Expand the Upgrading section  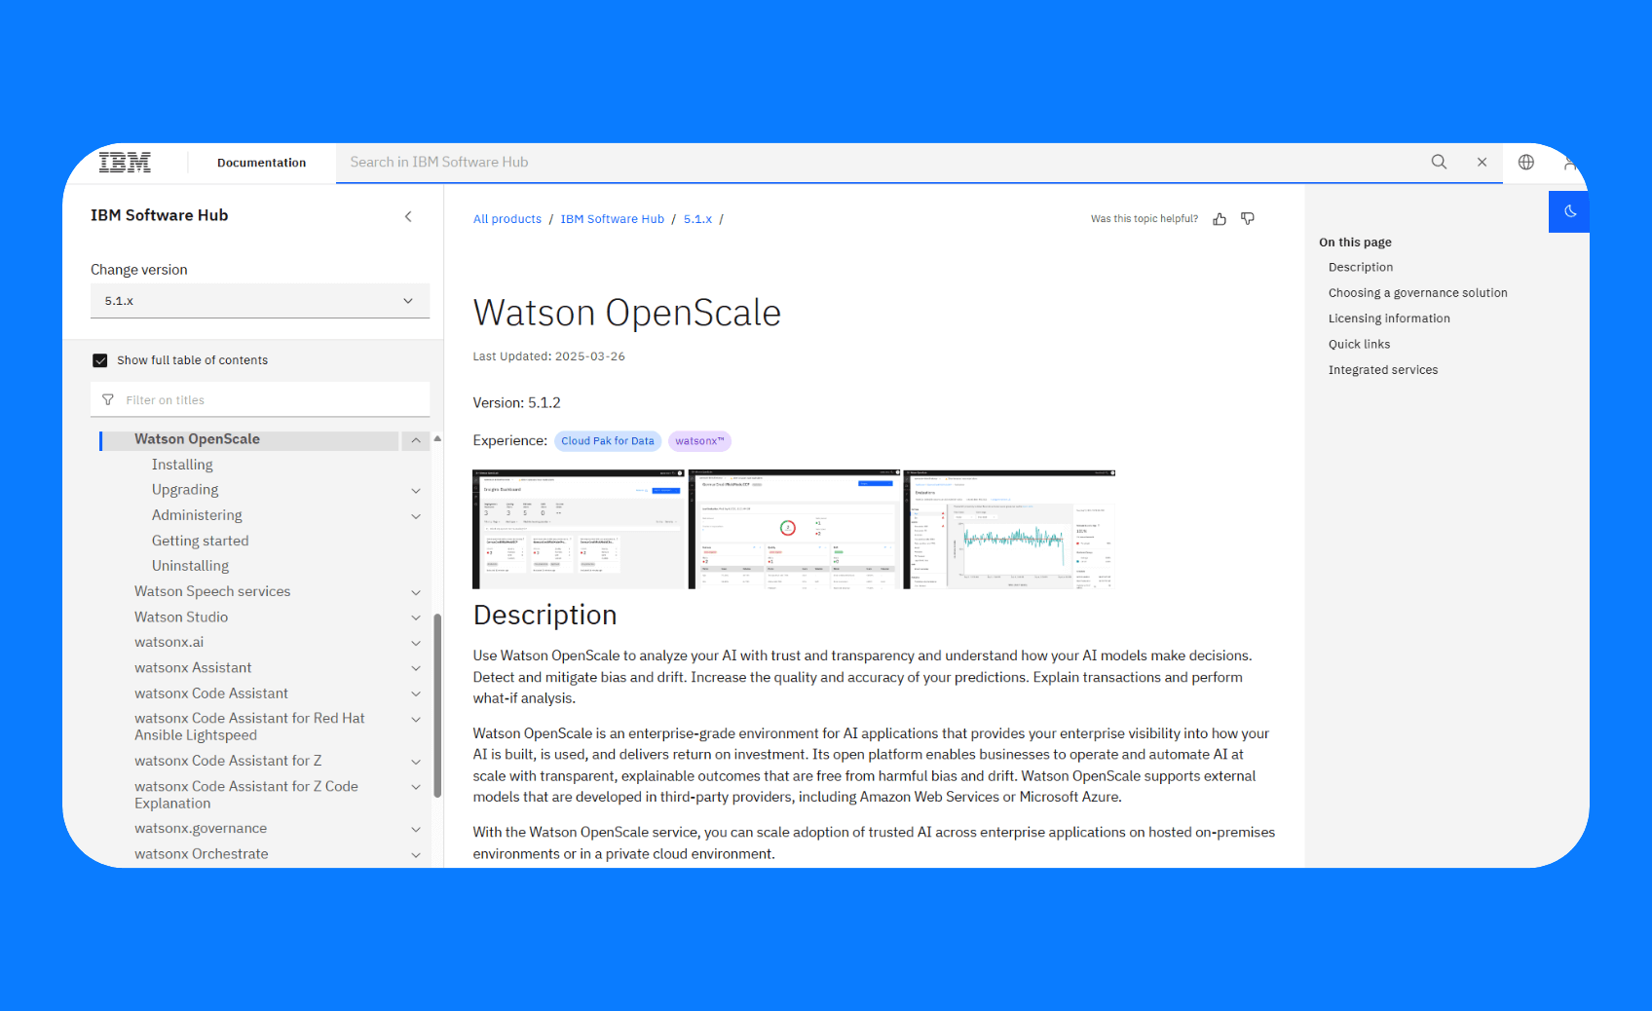pyautogui.click(x=416, y=491)
